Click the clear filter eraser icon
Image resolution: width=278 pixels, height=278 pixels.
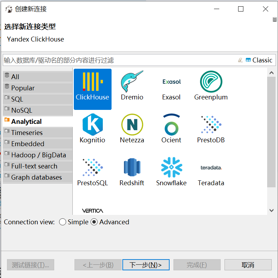(240, 60)
